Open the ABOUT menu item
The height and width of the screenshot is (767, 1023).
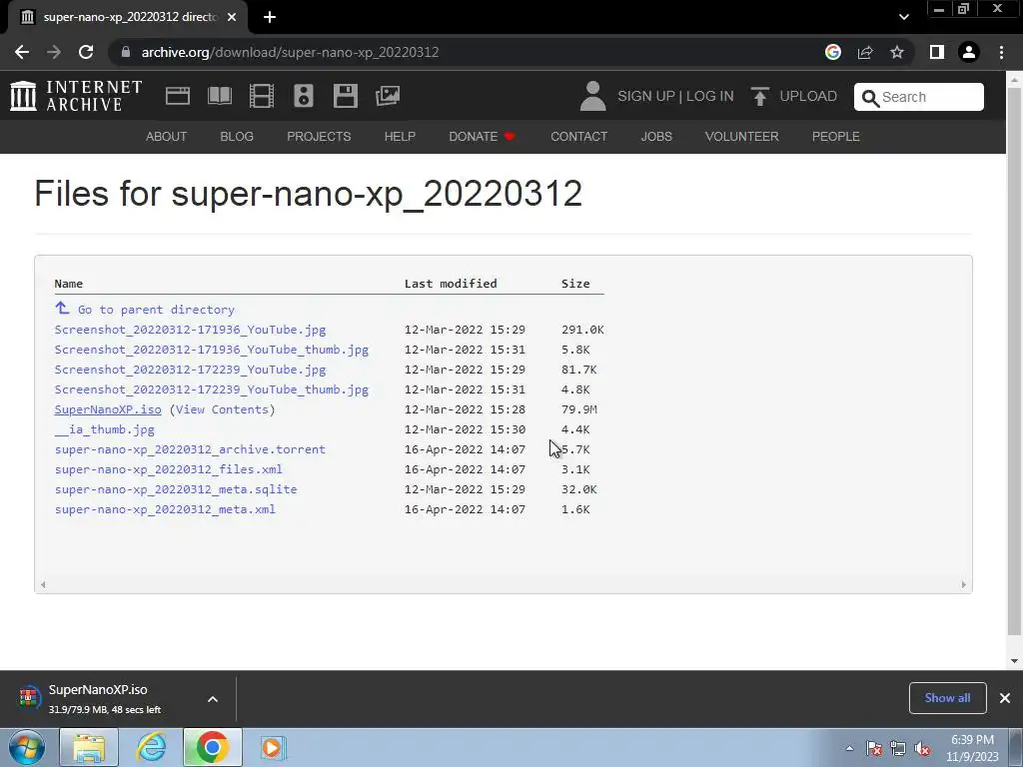pyautogui.click(x=167, y=136)
